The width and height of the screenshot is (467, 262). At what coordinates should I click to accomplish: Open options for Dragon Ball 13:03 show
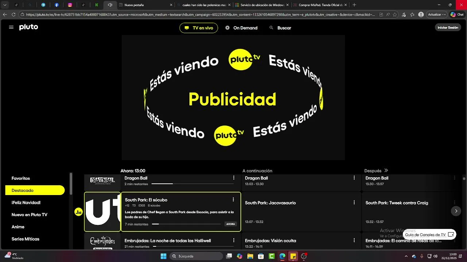point(354,178)
